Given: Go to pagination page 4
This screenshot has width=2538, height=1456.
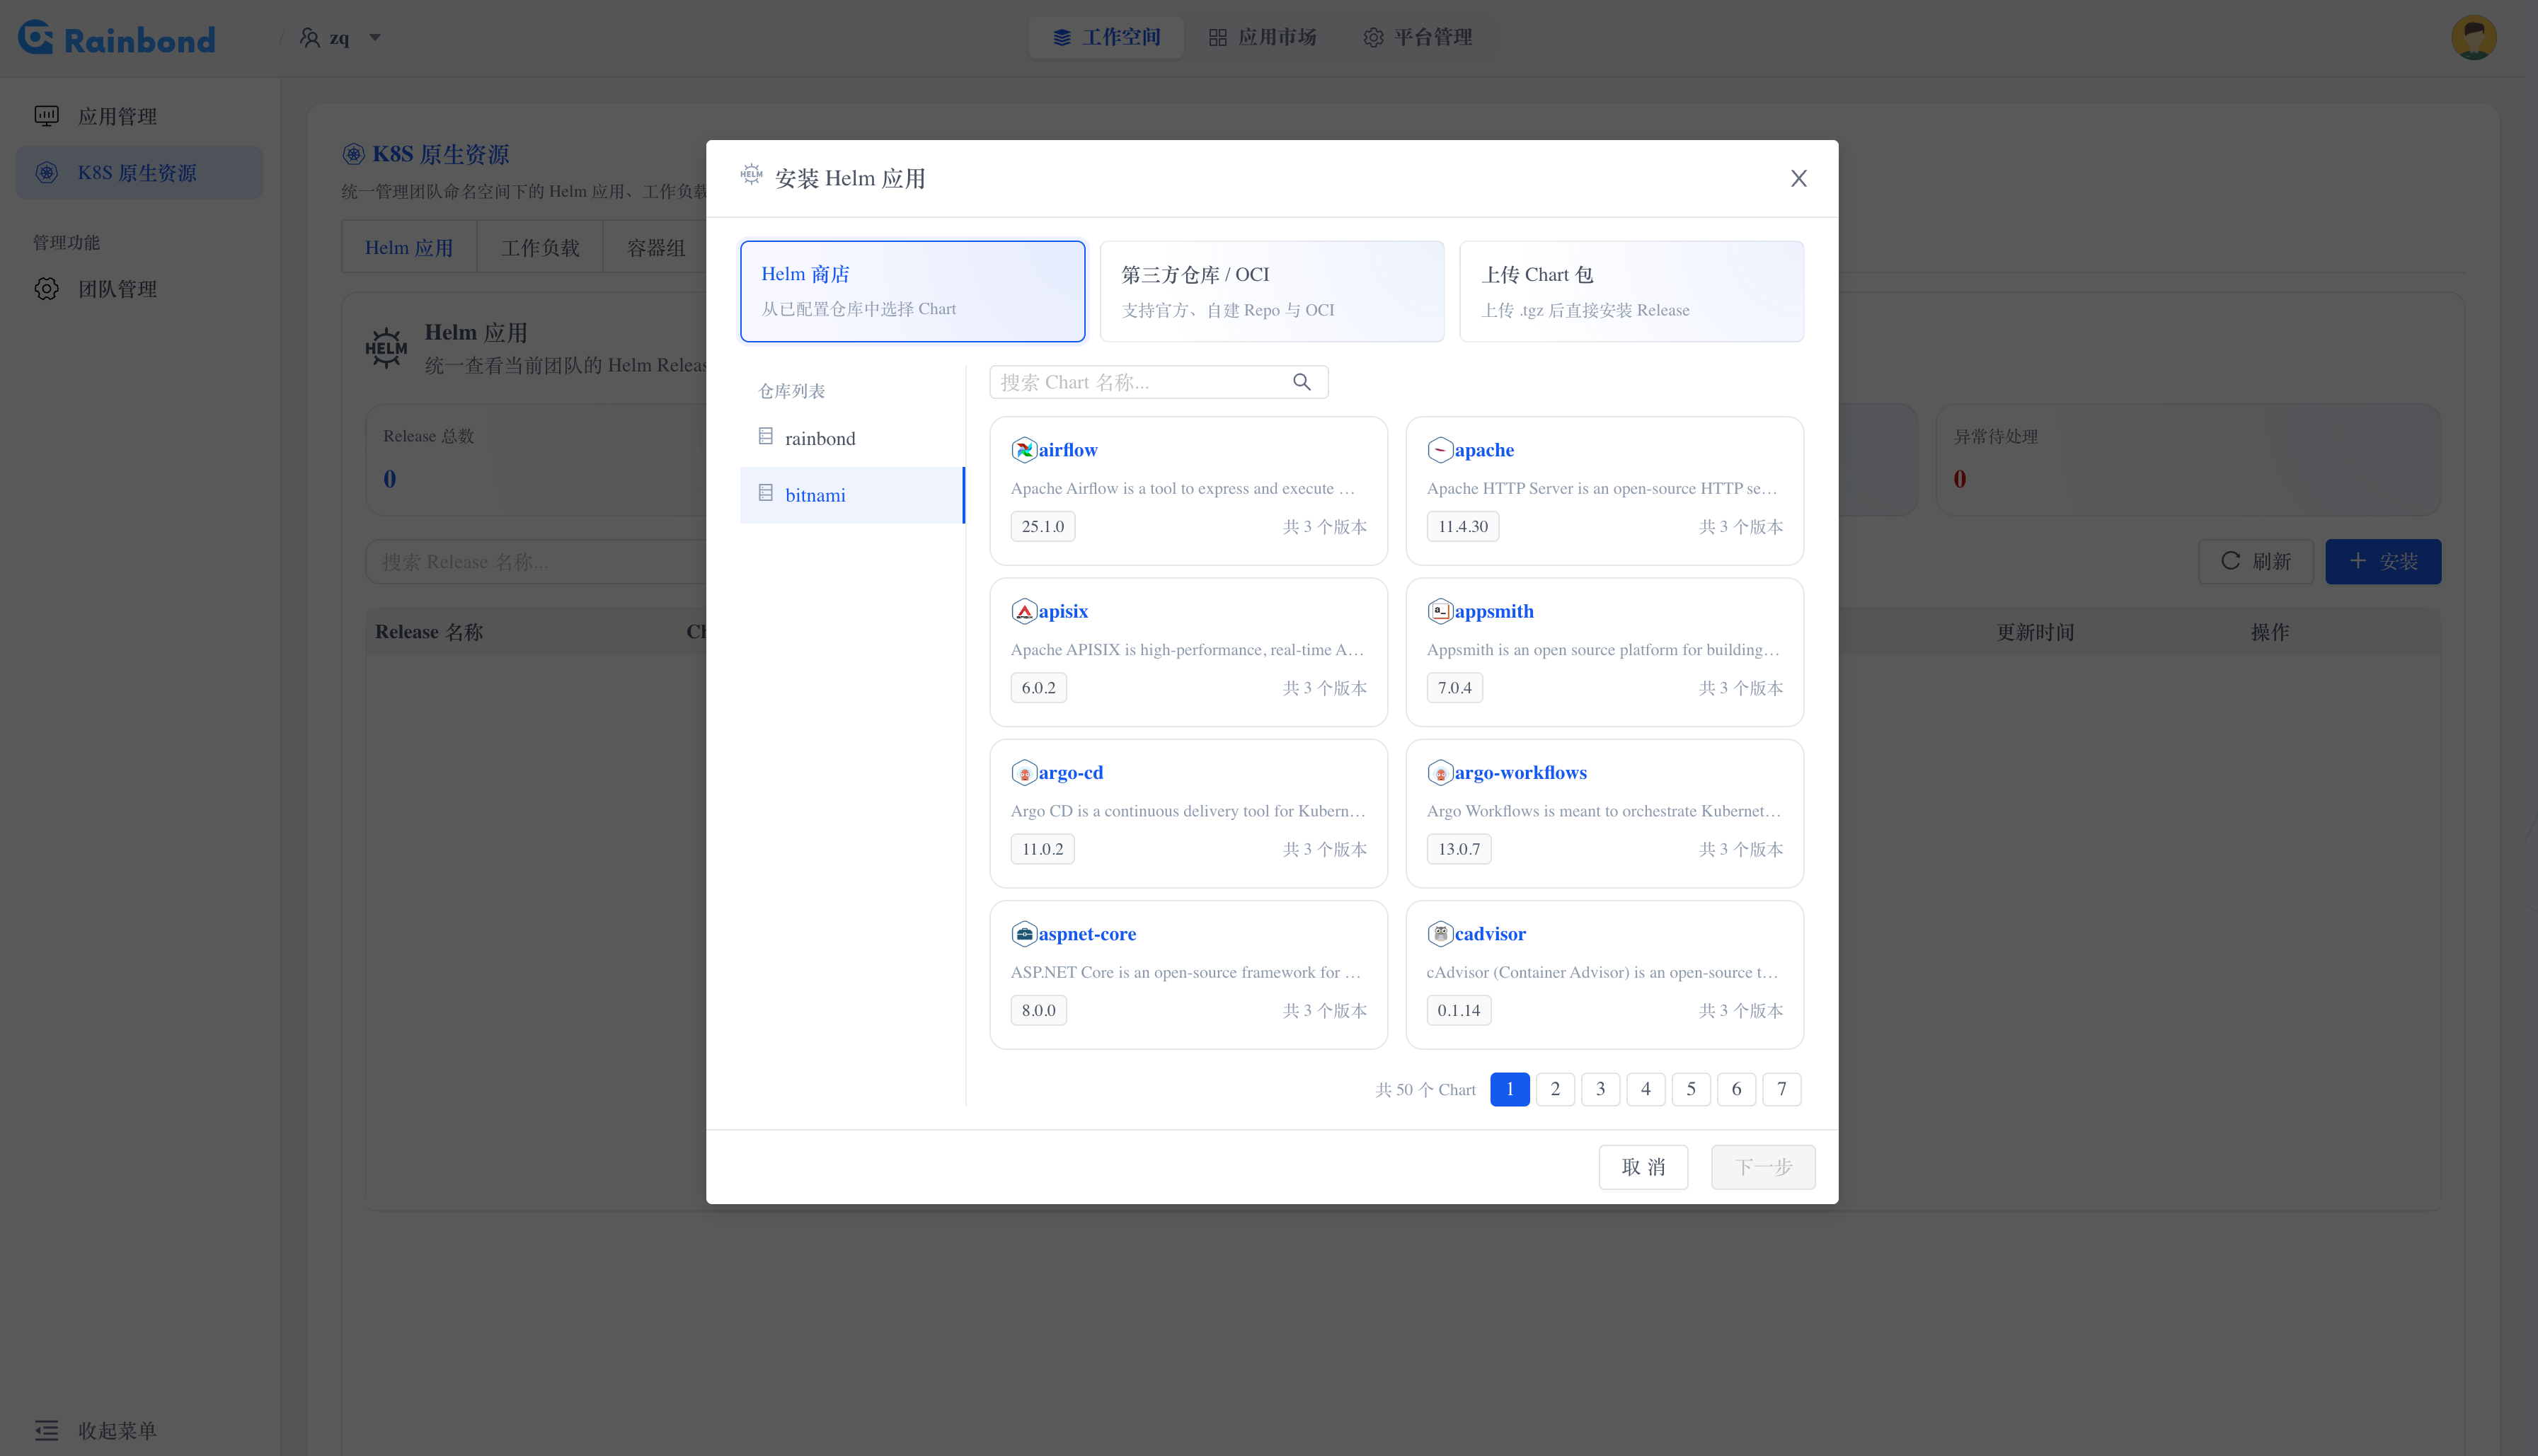Looking at the screenshot, I should tap(1646, 1089).
